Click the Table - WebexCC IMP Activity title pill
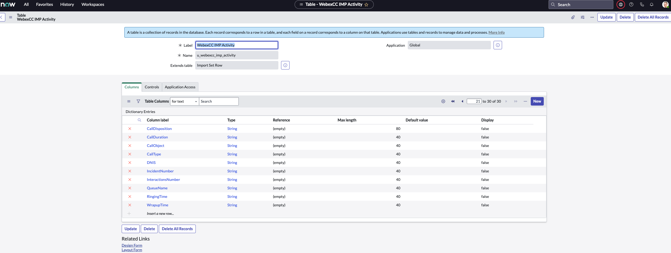 [x=334, y=5]
